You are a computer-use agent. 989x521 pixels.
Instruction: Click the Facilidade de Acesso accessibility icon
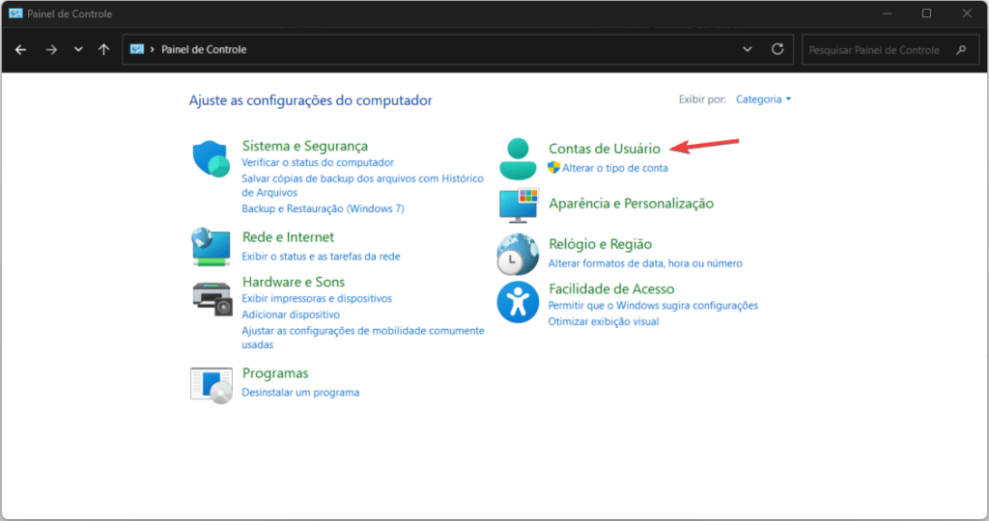pos(518,302)
